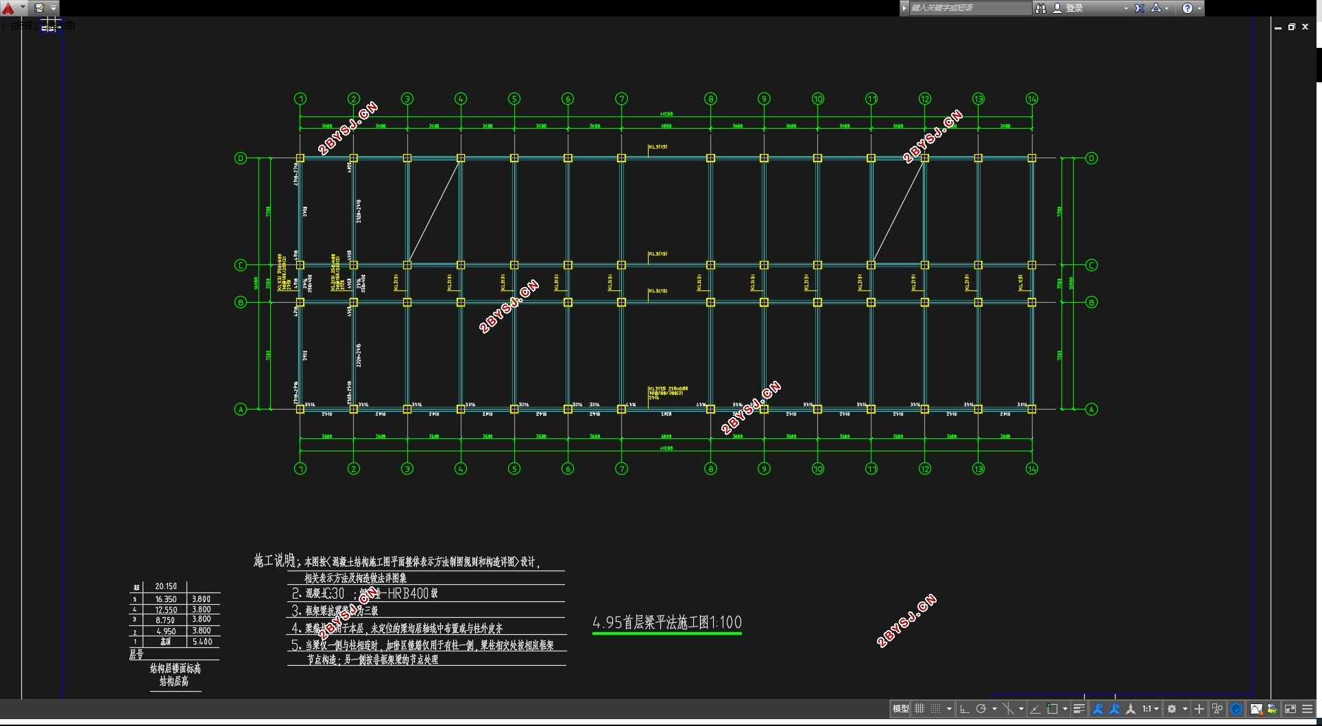The image size is (1322, 726).
Task: Click the graphics performance warning icon
Action: tap(1255, 709)
